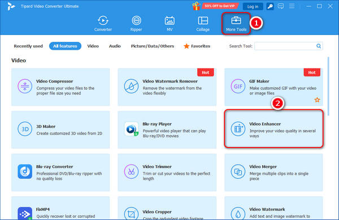Show the Favorites tools list

click(197, 46)
